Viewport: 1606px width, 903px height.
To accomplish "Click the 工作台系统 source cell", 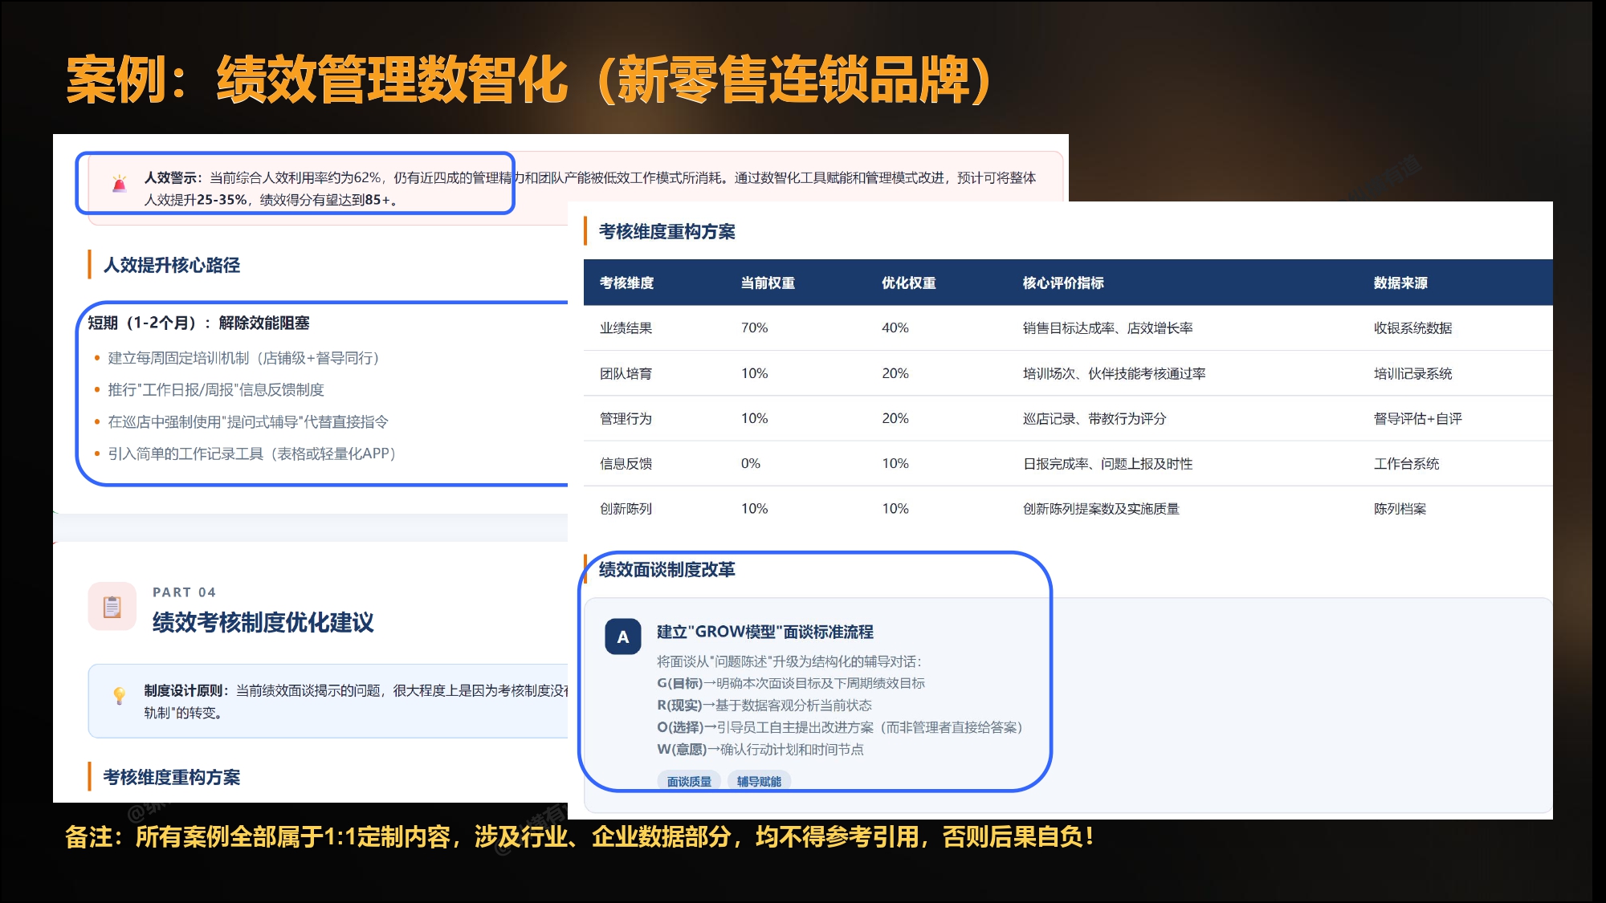I will click(x=1406, y=463).
